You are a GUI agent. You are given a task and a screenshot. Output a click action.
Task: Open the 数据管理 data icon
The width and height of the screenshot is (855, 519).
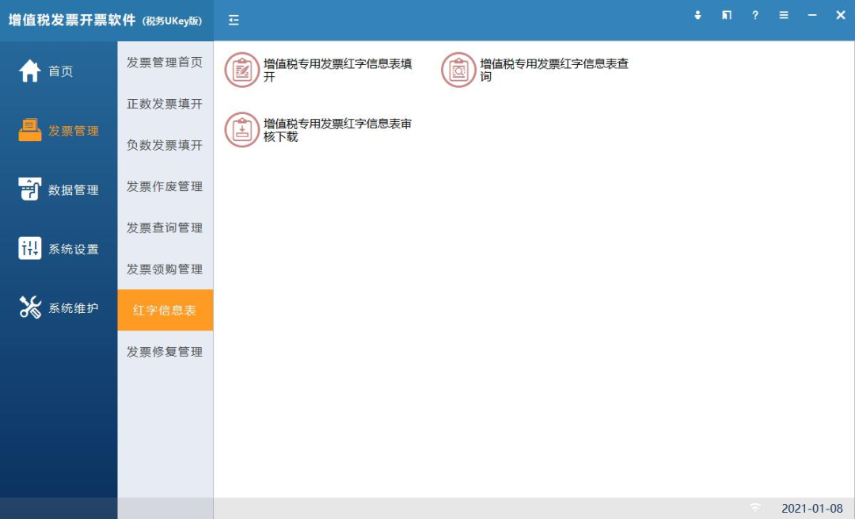[29, 189]
